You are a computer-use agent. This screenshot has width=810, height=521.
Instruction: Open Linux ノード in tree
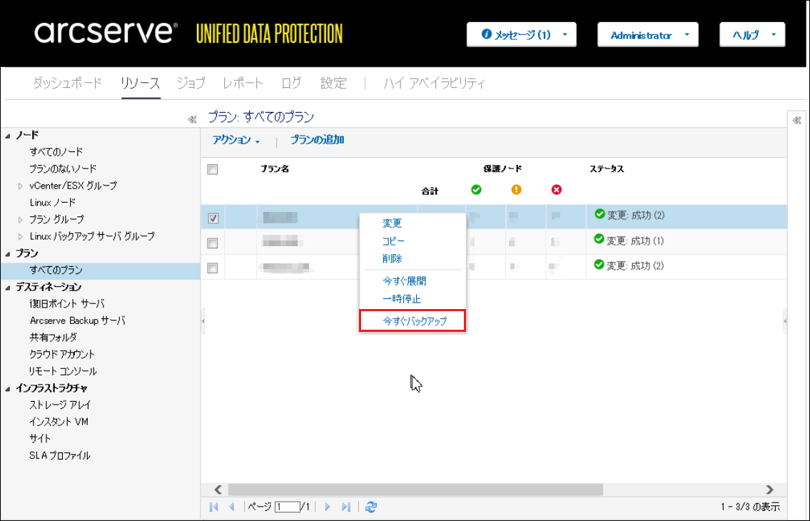click(53, 203)
